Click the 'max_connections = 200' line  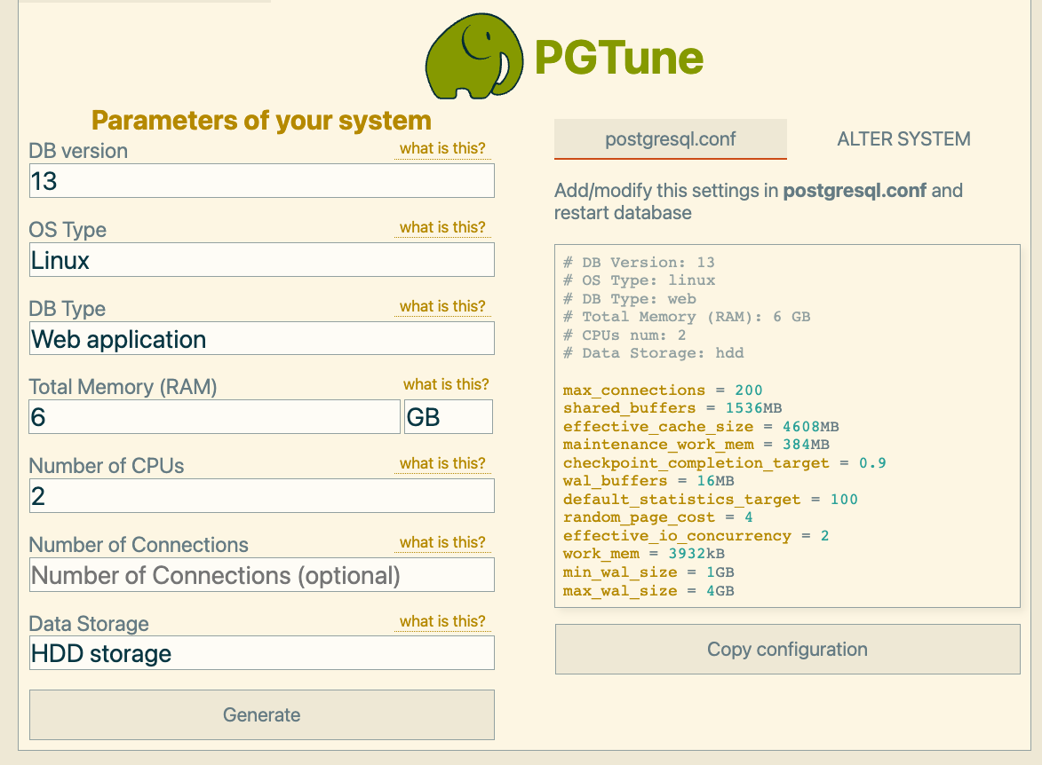point(663,390)
